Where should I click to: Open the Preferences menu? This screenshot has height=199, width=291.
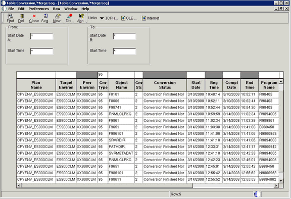[x=38, y=9]
